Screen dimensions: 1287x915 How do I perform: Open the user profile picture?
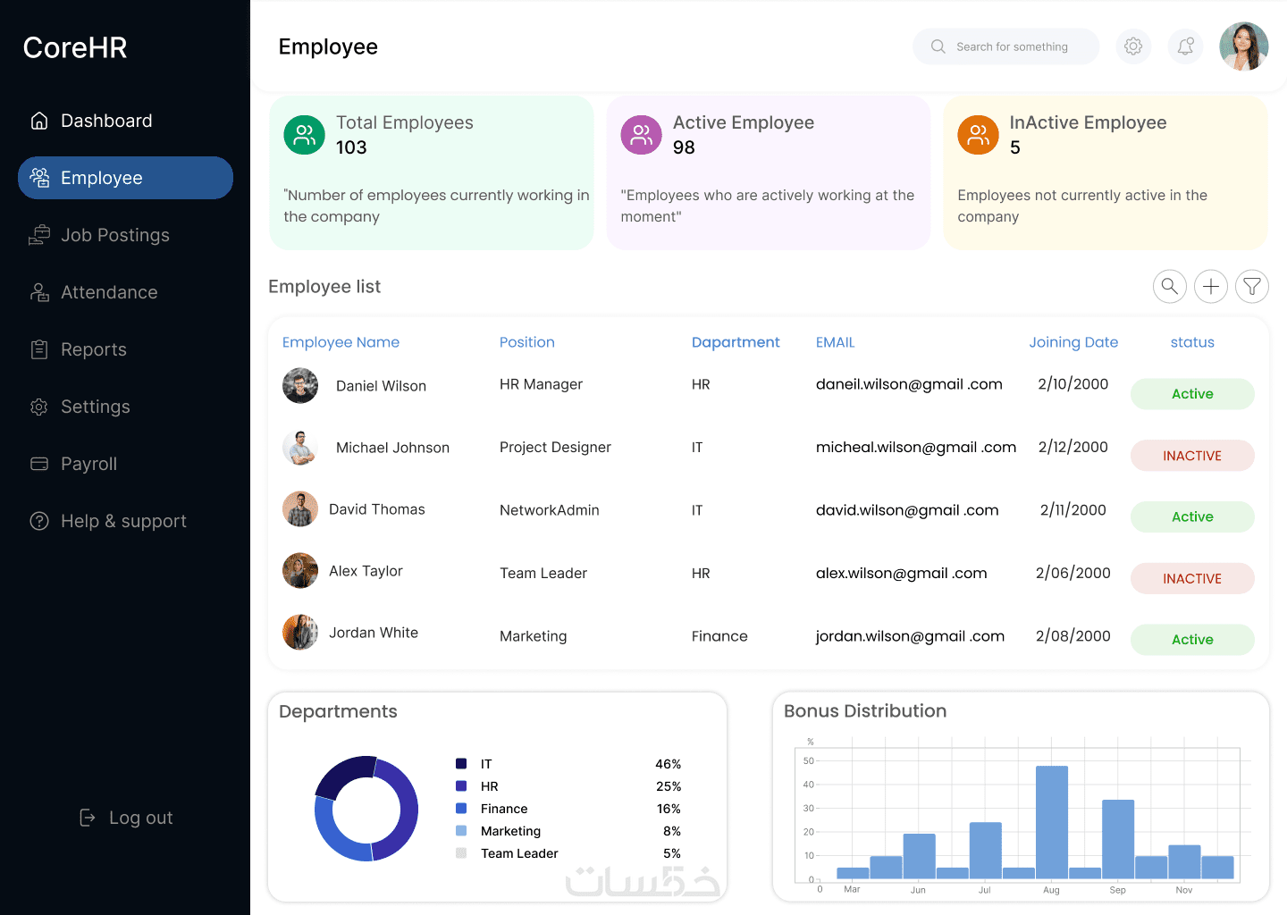(1244, 46)
